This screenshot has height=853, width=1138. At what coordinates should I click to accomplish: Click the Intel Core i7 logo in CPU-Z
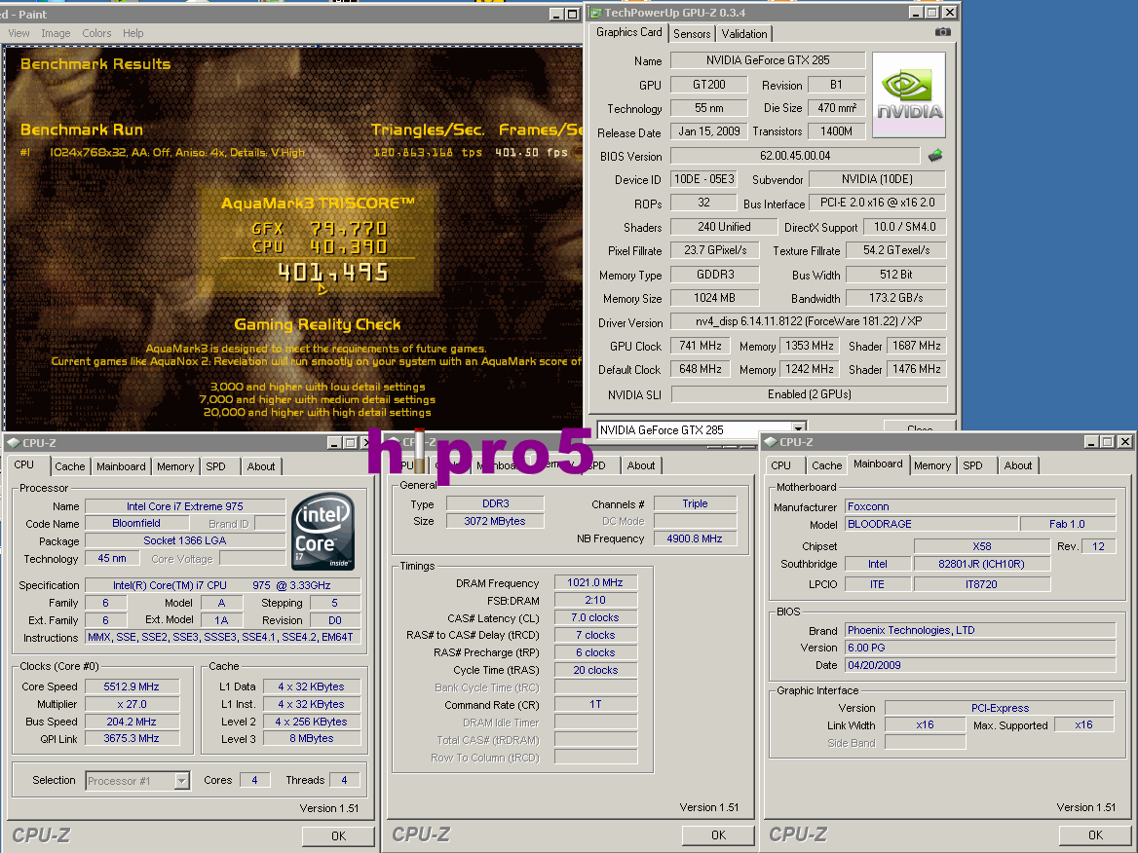click(322, 531)
